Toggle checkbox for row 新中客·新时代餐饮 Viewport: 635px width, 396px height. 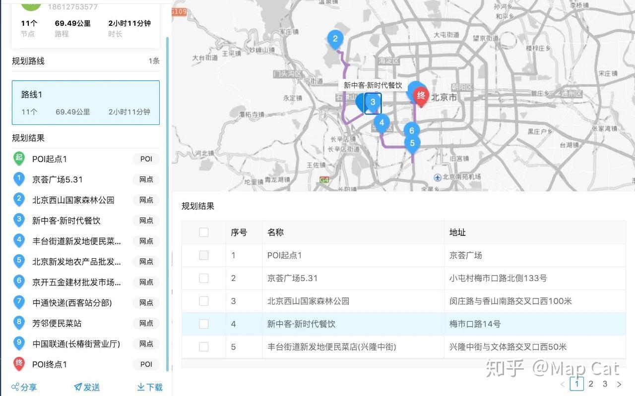(x=203, y=324)
